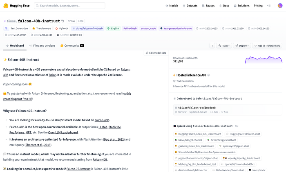
Task: Click the Hugging Face logo emoji
Action: click(6, 6)
